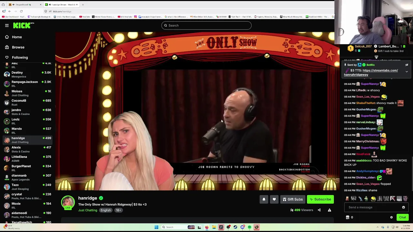Open Tazo channel in sidebar
Viewport: 413px width, 232px height.
coord(28,187)
